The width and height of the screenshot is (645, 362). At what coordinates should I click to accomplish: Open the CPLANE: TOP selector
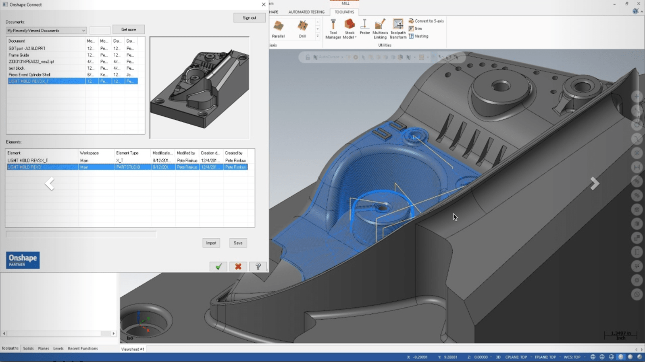click(x=516, y=357)
